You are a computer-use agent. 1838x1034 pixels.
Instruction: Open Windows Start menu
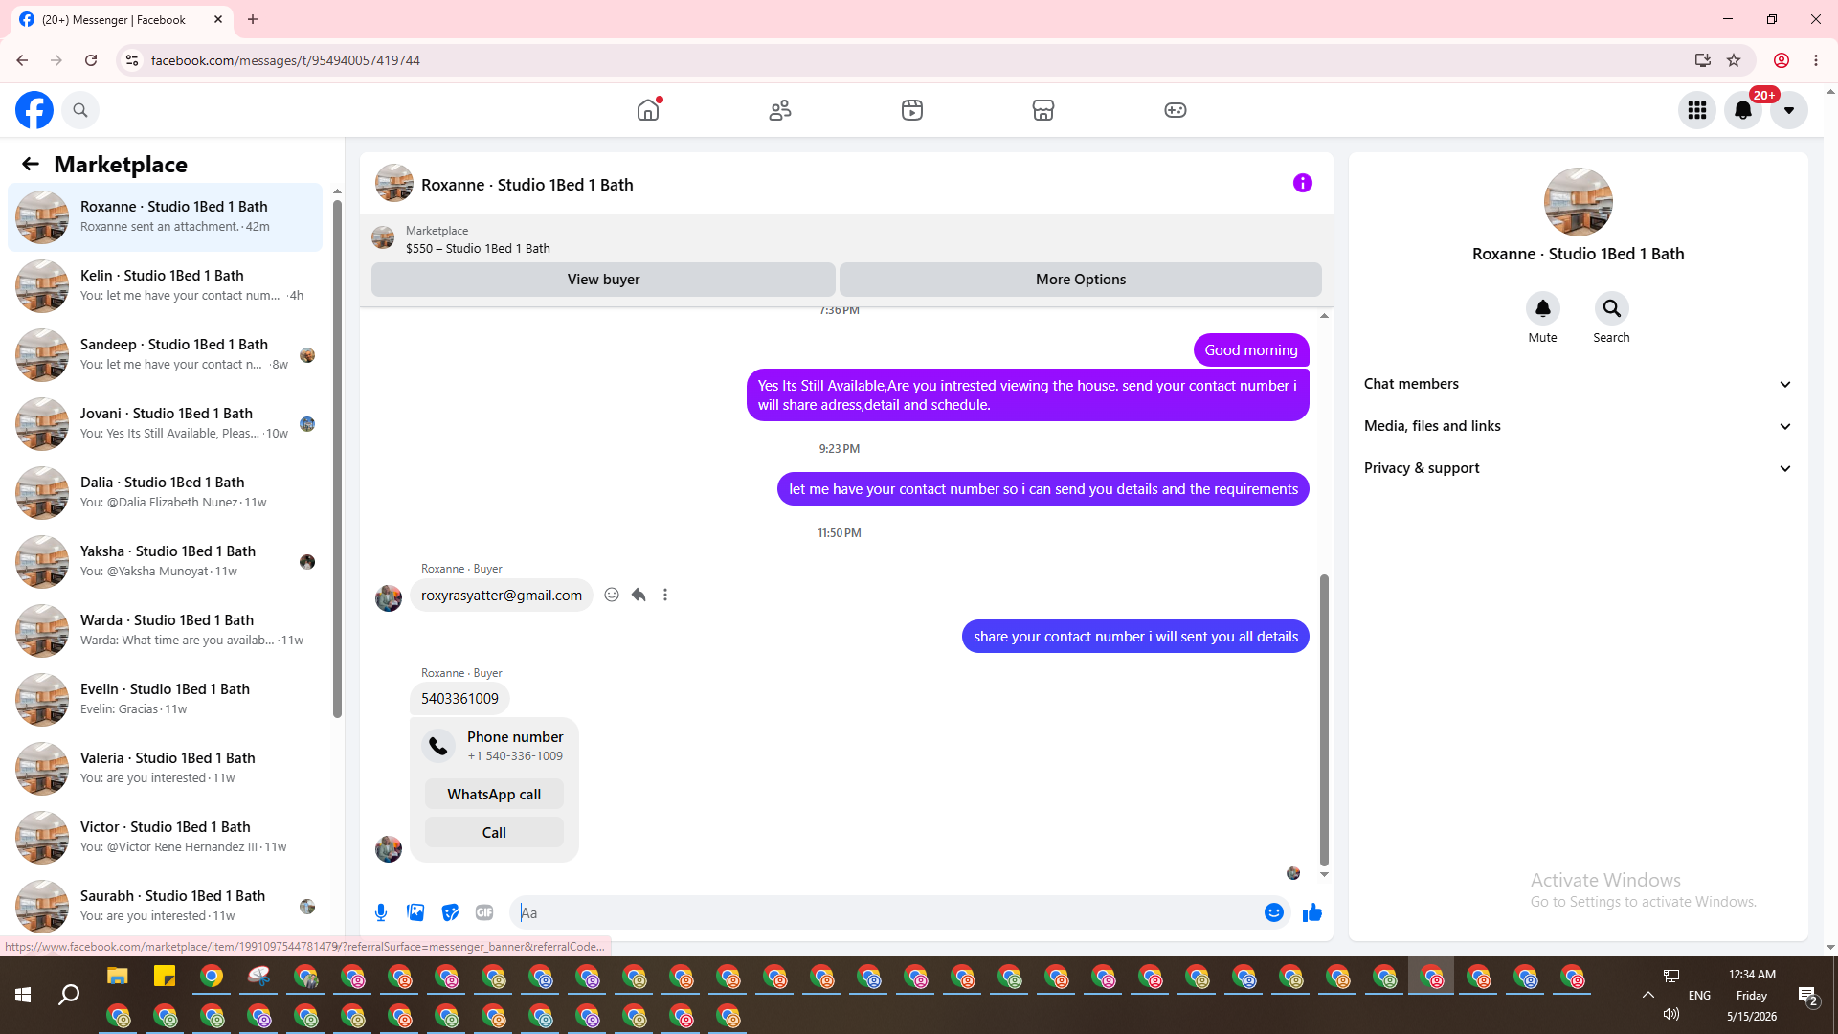tap(23, 996)
